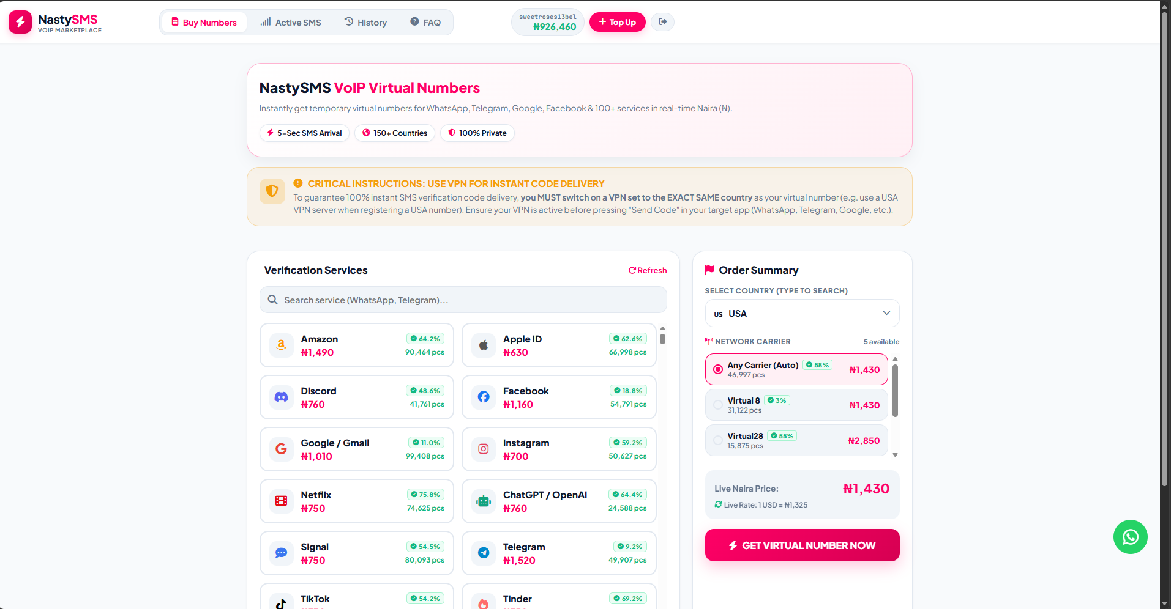Click the Telegram ₦1,520 price
This screenshot has height=609, width=1171.
519,561
